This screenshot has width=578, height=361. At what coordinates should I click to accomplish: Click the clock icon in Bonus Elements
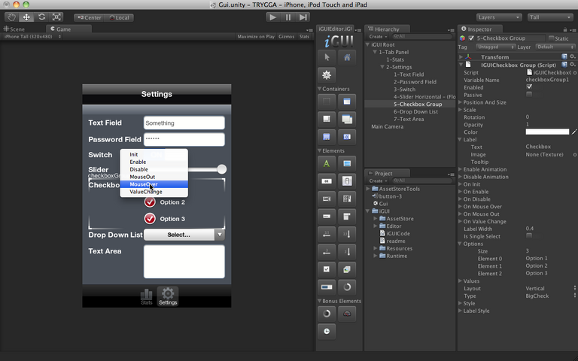click(x=327, y=330)
